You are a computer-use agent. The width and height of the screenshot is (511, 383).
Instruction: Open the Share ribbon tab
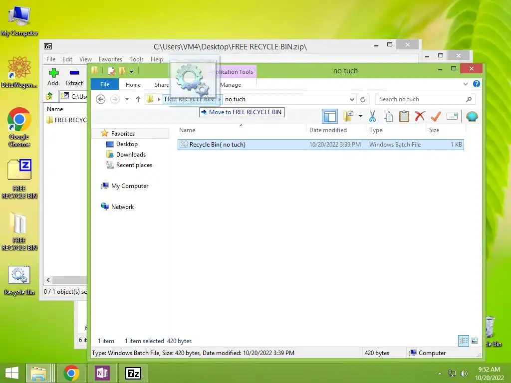click(162, 85)
